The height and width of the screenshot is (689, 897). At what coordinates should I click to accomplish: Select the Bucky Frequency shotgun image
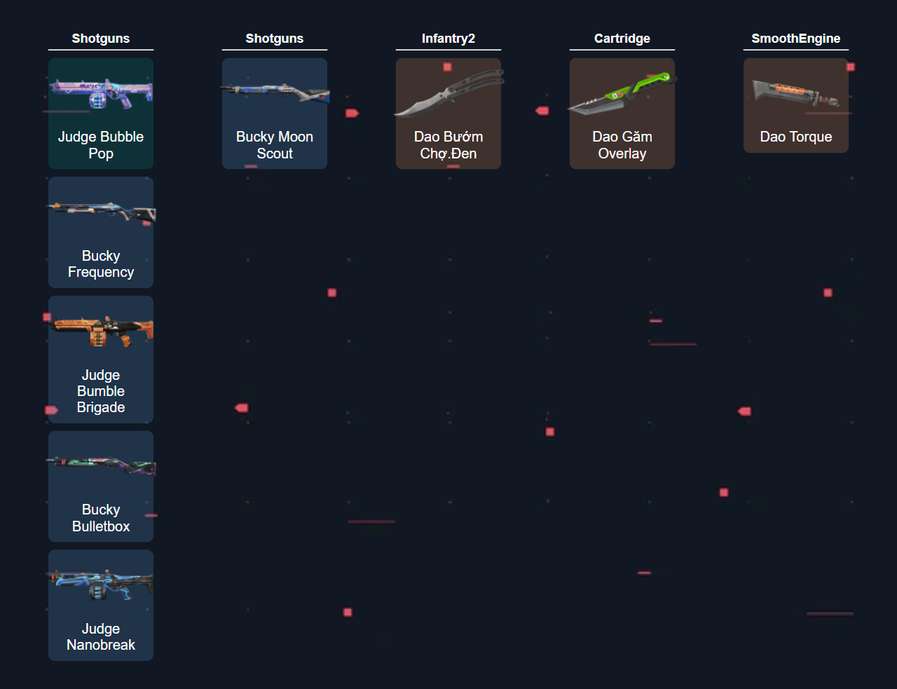pos(100,212)
